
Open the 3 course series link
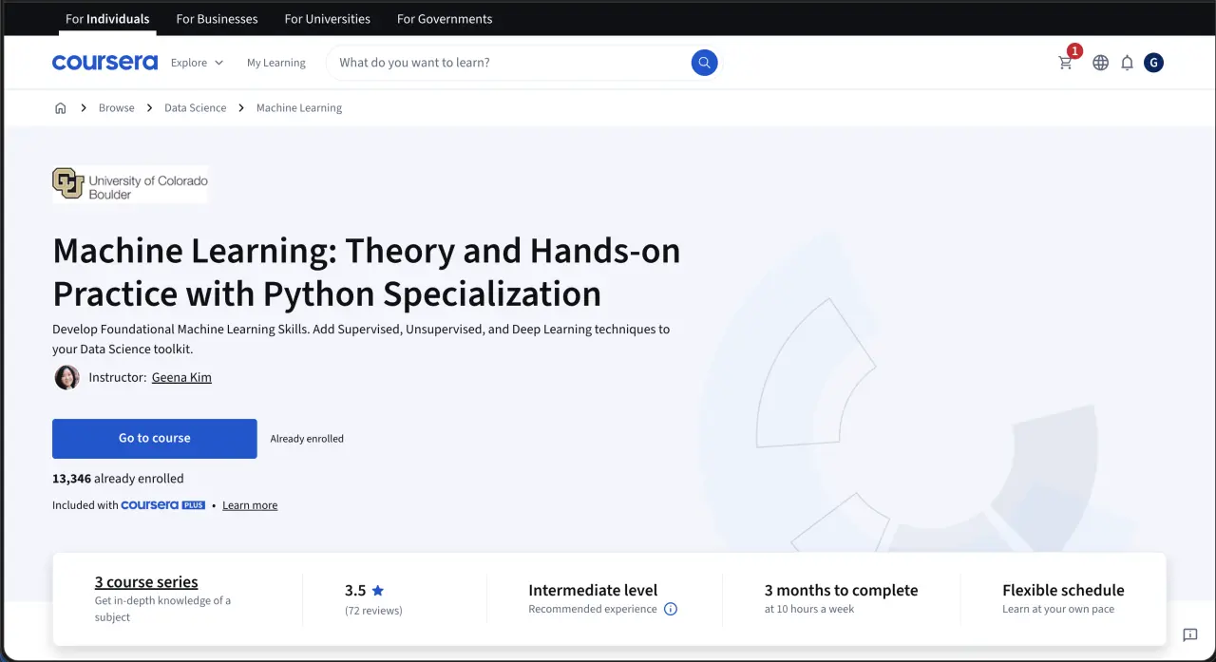(146, 582)
